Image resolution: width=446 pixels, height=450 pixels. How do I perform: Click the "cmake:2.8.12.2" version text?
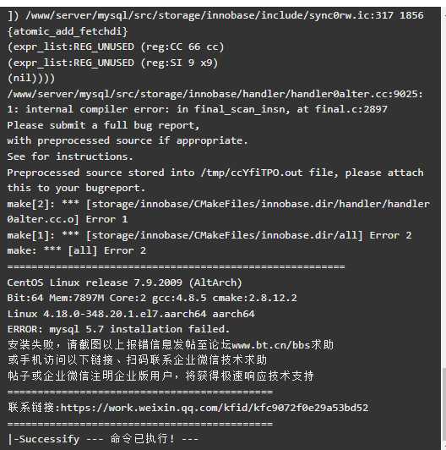click(254, 298)
